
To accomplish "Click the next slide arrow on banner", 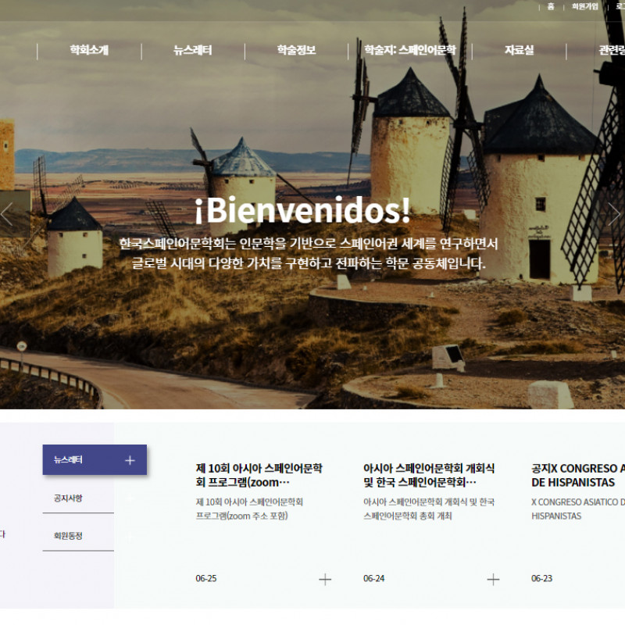I will [614, 214].
